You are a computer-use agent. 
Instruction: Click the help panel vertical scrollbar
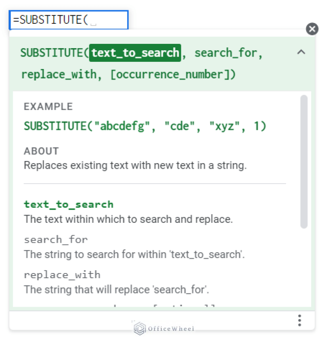pos(304,162)
